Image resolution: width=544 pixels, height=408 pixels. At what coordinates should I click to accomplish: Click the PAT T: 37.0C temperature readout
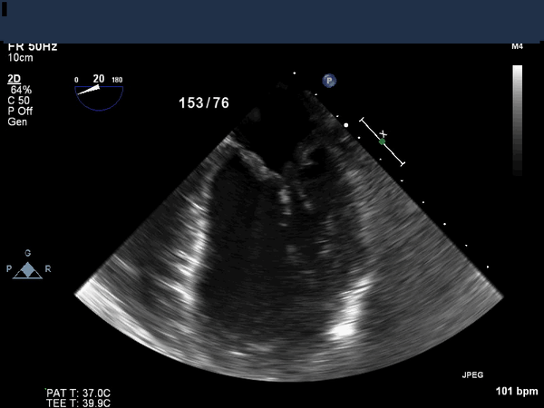click(x=79, y=393)
